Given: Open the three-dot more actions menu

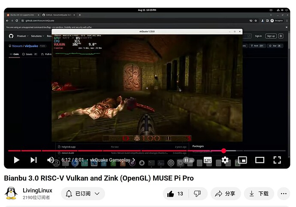Looking at the screenshot, I should point(284,194).
